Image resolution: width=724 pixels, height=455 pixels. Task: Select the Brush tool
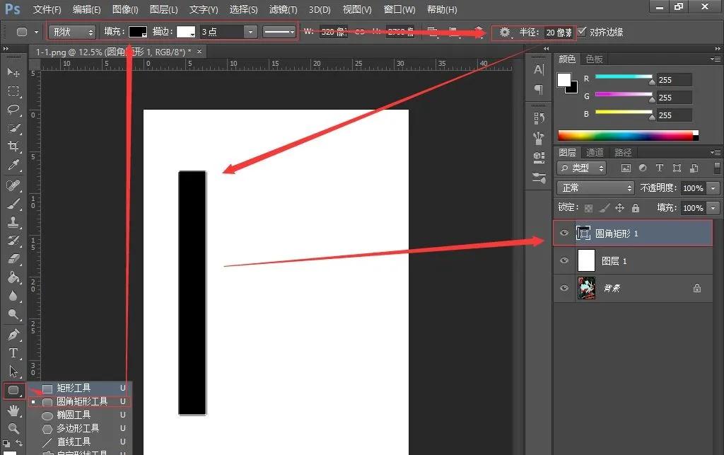click(x=13, y=204)
